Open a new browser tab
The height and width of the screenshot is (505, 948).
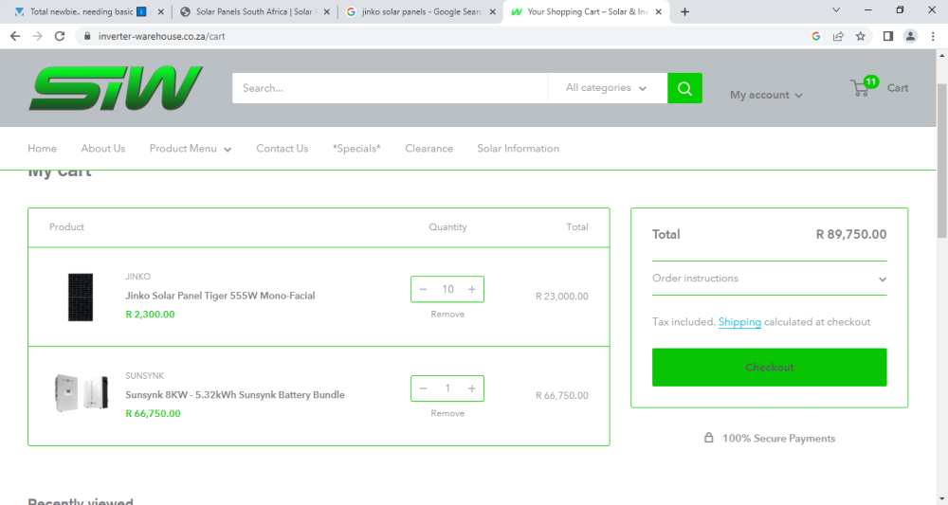coord(684,11)
